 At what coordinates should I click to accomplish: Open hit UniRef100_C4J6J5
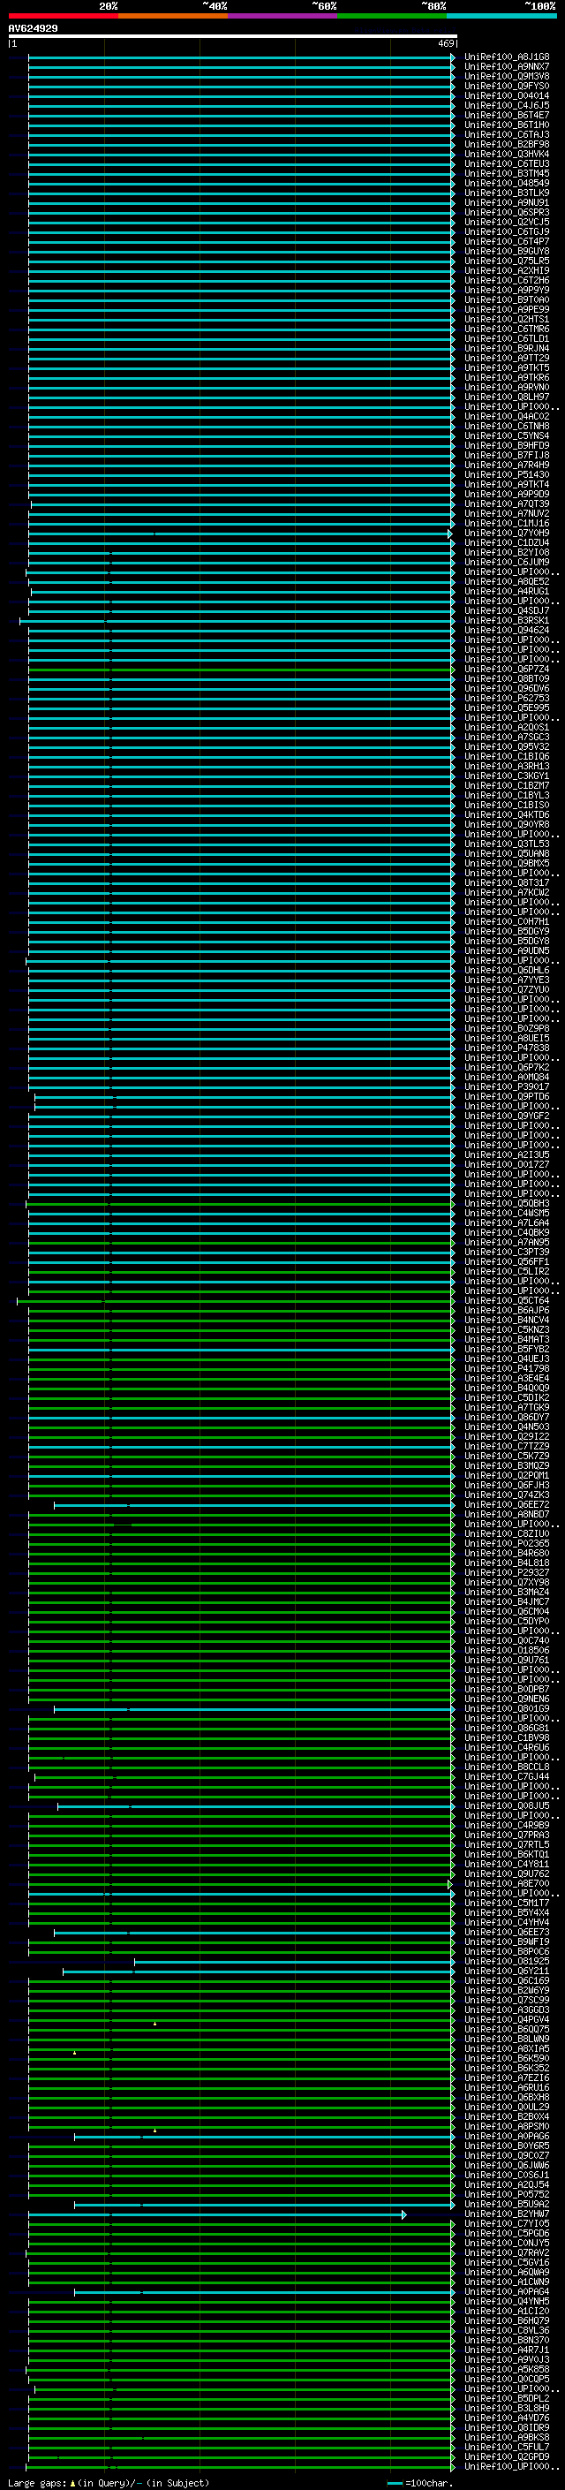coord(506,105)
